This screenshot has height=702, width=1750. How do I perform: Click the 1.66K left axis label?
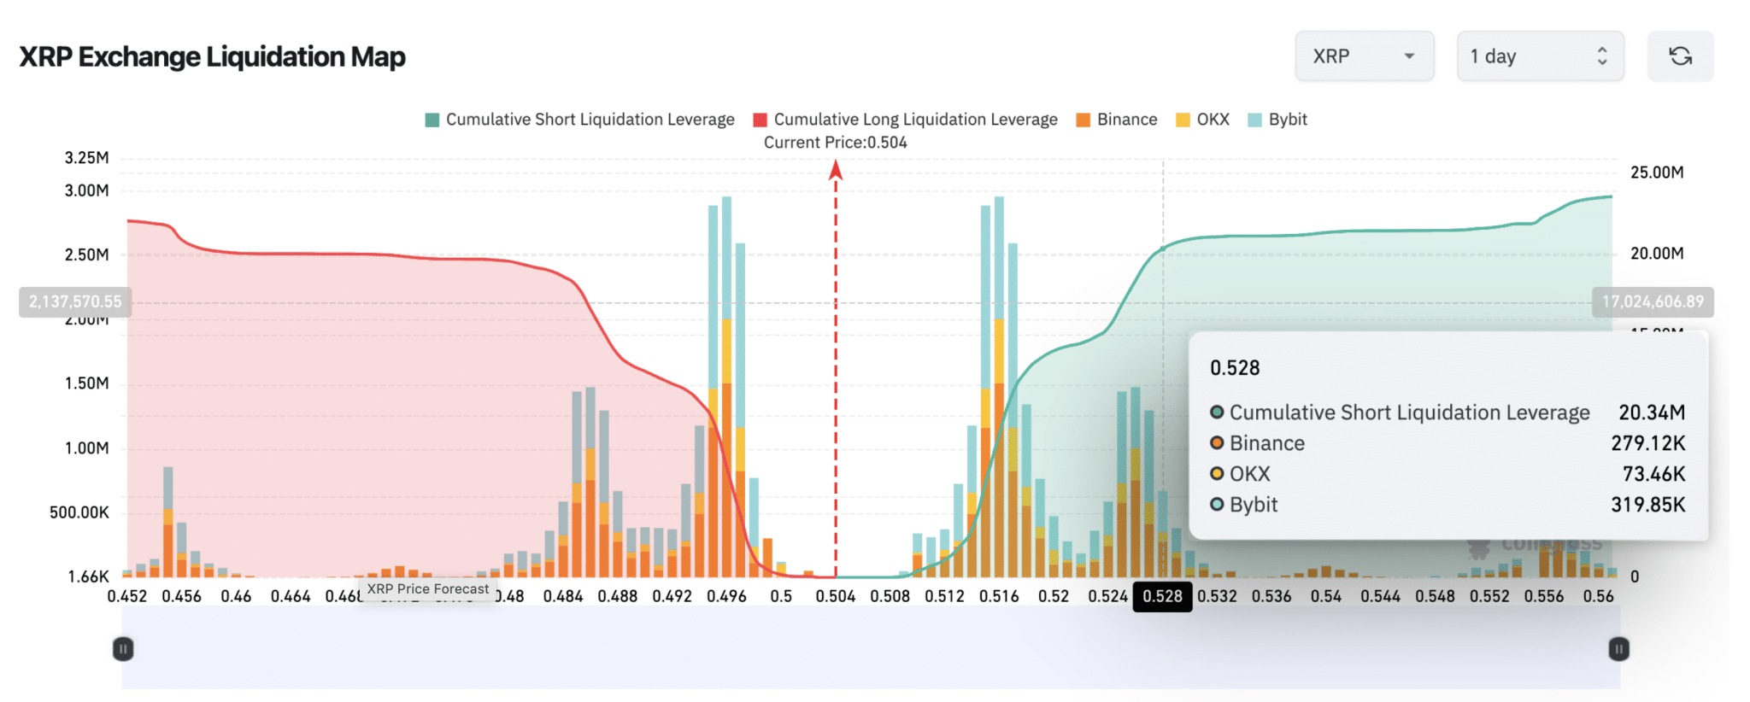click(x=88, y=576)
